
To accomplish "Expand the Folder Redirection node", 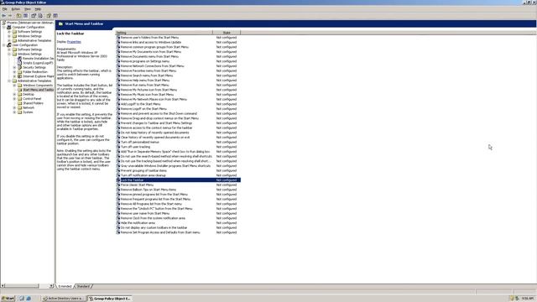I will pyautogui.click(x=14, y=71).
